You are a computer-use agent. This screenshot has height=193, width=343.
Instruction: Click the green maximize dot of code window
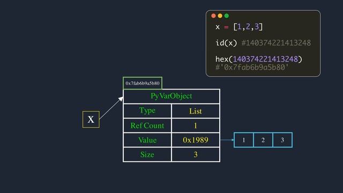coord(227,16)
